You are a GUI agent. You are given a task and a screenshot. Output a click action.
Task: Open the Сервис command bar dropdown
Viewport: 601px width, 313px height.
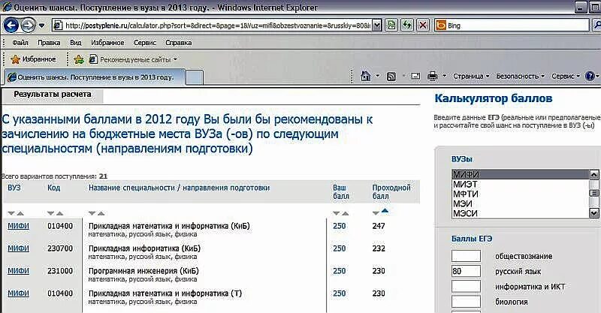point(566,77)
